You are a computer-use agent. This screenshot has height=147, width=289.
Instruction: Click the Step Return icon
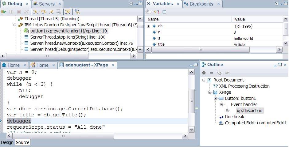[x=51, y=12]
